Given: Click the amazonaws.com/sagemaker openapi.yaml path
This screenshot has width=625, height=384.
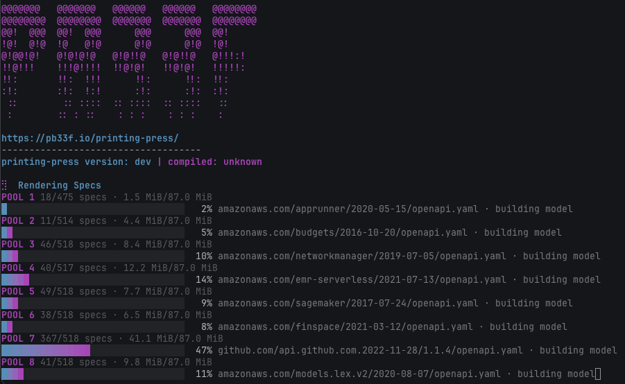Looking at the screenshot, I should click(348, 303).
